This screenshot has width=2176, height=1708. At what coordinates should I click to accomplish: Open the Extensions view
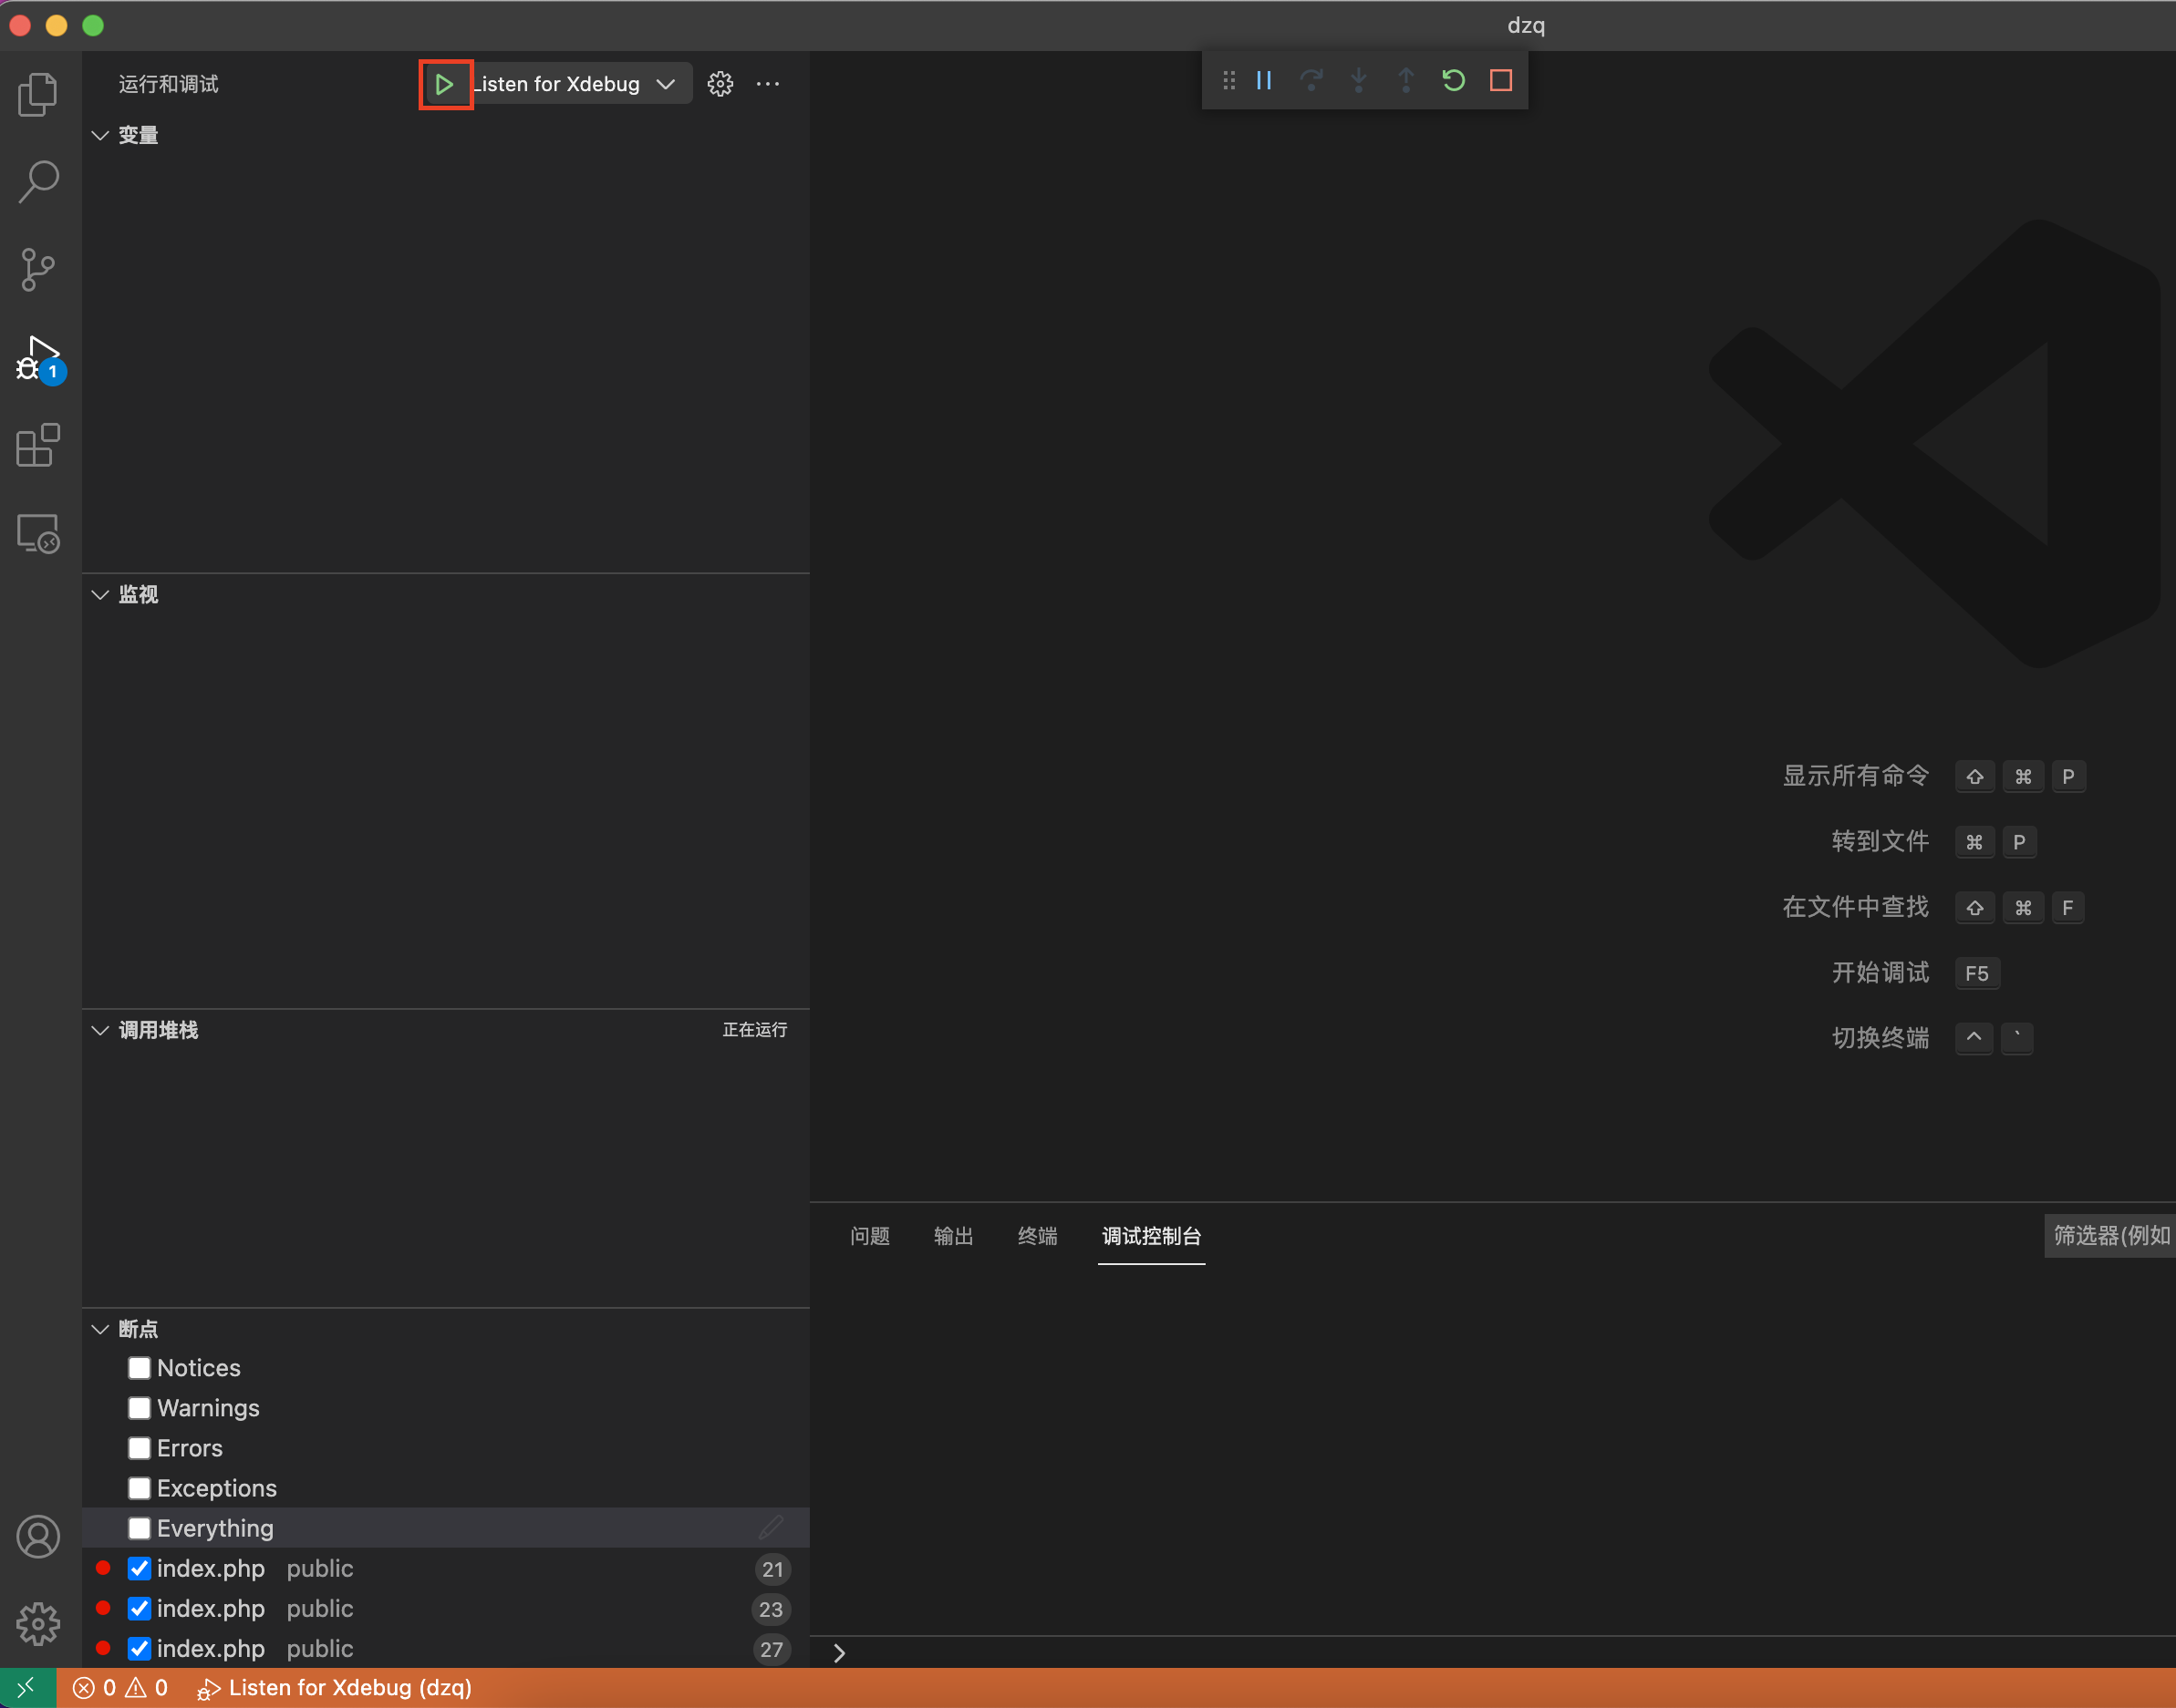[38, 445]
